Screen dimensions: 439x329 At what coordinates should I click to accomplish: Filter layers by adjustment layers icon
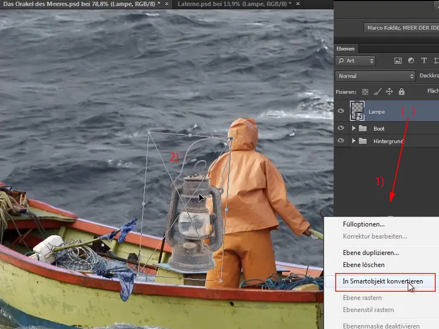pyautogui.click(x=410, y=60)
